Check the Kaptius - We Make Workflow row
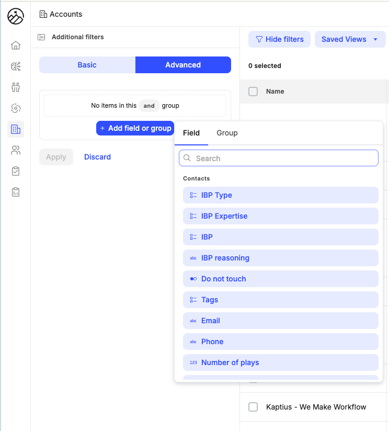The image size is (389, 431). tap(253, 407)
